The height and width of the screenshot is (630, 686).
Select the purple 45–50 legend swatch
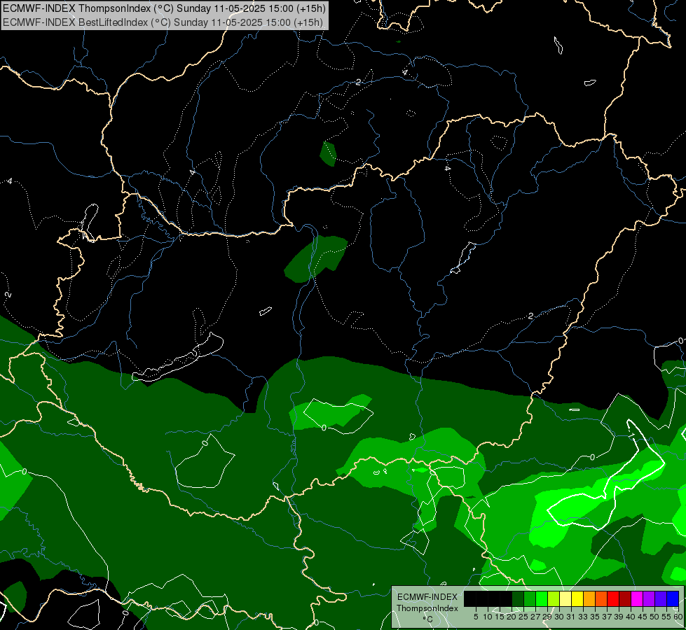(649, 598)
